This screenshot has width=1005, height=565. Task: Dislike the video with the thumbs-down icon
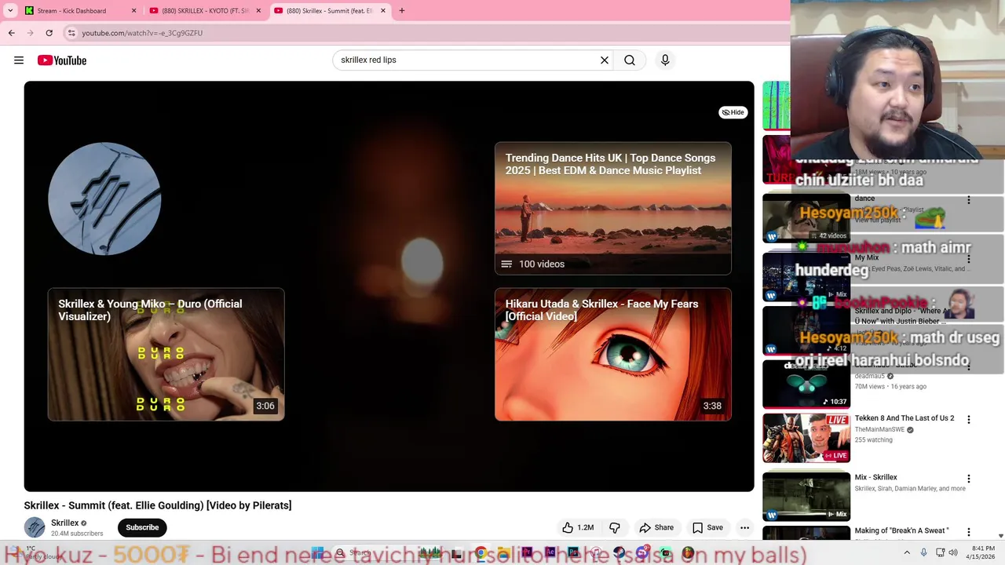pyautogui.click(x=615, y=527)
